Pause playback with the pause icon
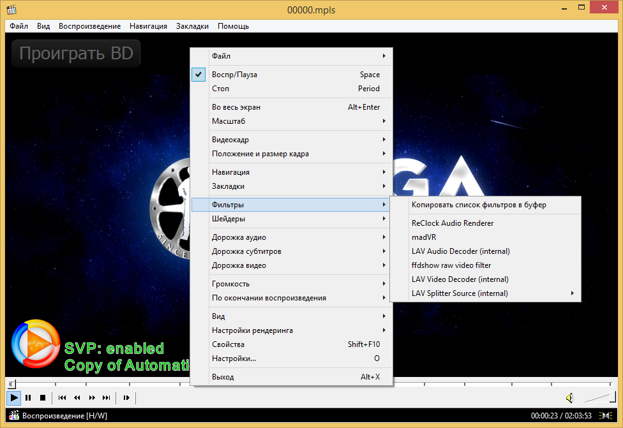 coord(28,398)
